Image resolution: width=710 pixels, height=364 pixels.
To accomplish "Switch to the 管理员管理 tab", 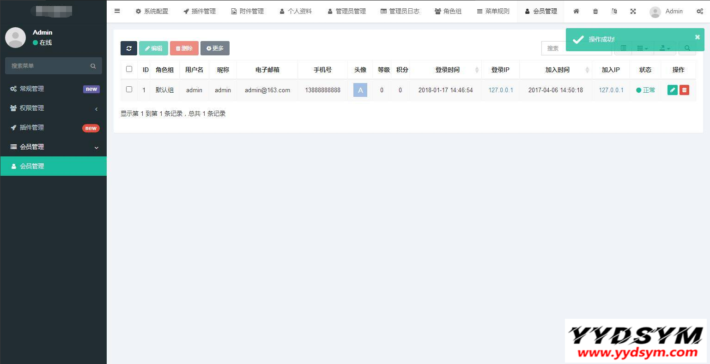I will (346, 12).
